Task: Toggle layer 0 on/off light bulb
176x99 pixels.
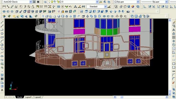Action: (49, 2)
